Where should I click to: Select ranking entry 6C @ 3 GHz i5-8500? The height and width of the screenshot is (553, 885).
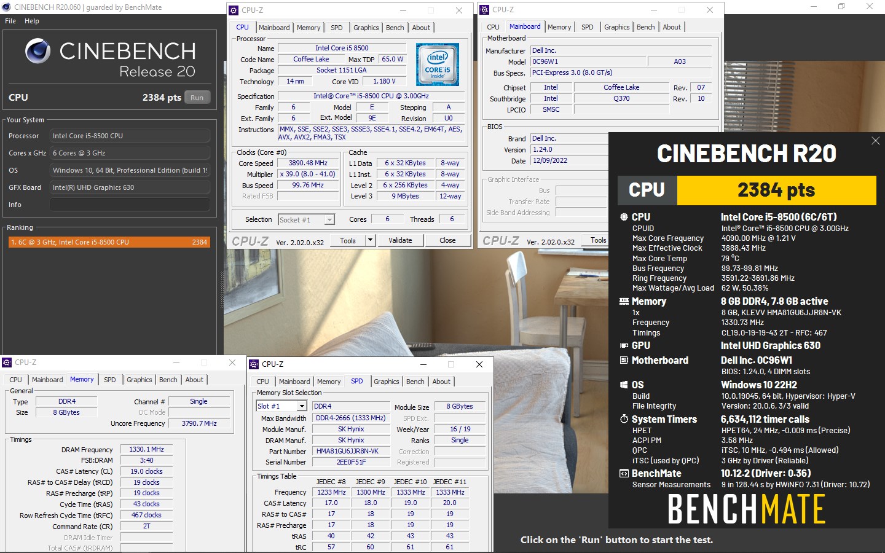pos(108,242)
